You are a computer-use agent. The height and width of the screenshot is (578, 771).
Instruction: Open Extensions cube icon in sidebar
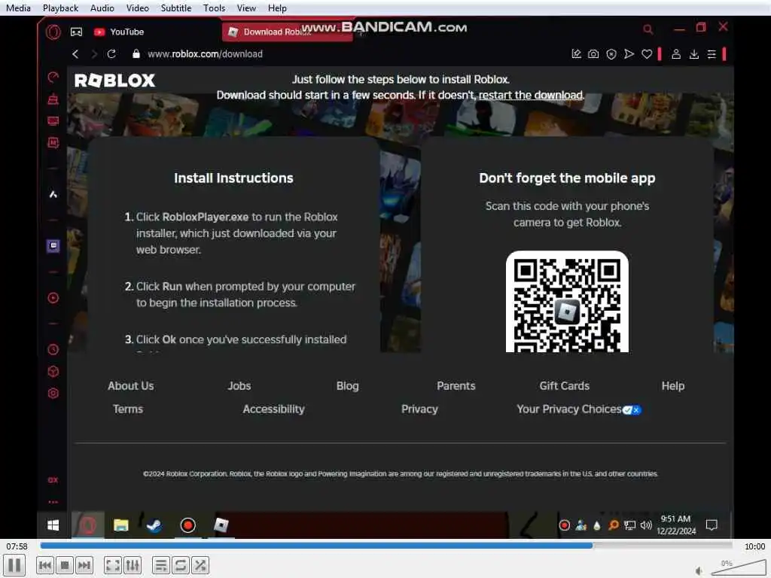tap(53, 372)
